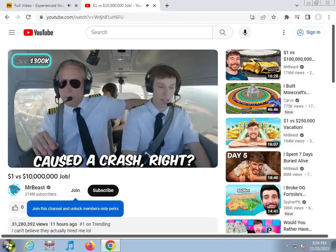Open media controls icon in toolbar
Viewport: 336px width, 252px height.
[x=297, y=17]
